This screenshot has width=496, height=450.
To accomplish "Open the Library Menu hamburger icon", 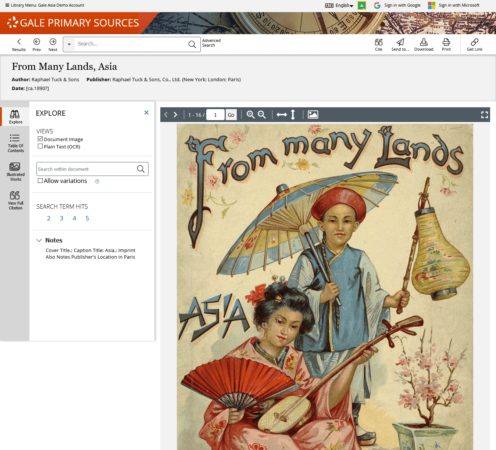I will point(7,5).
